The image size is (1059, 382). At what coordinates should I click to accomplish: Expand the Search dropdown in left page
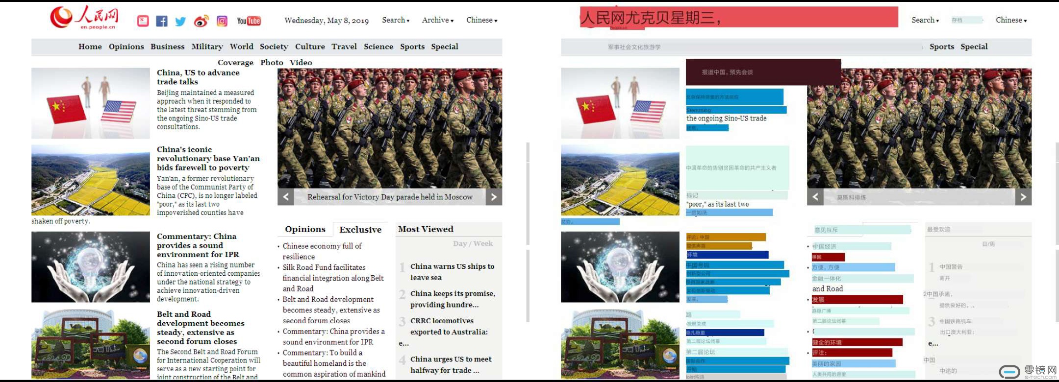(x=396, y=20)
